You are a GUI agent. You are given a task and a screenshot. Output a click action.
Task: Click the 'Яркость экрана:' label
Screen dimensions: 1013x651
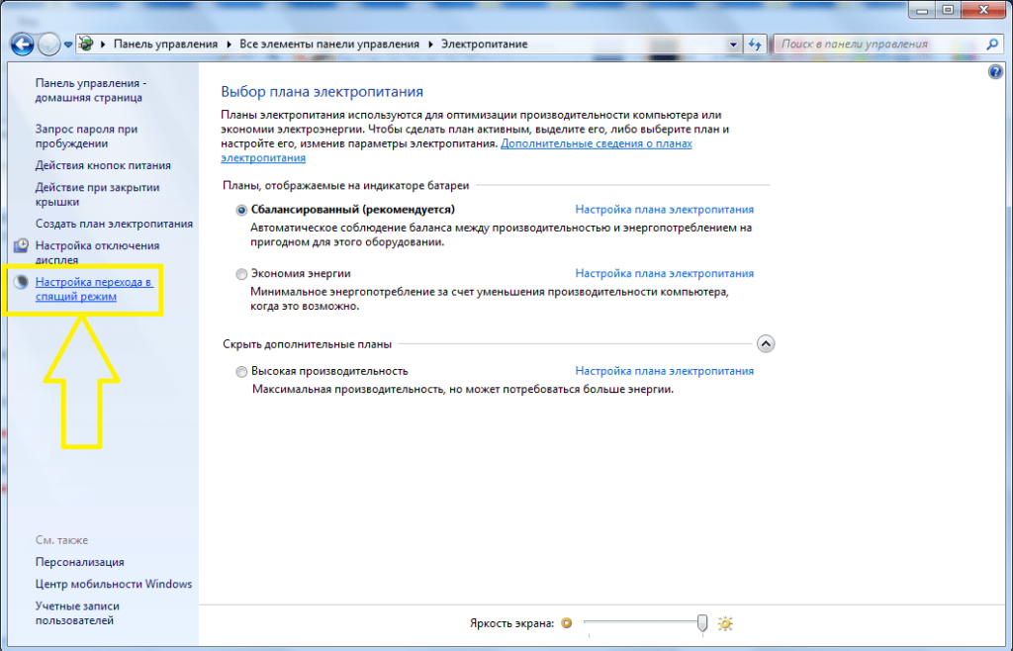[x=511, y=623]
